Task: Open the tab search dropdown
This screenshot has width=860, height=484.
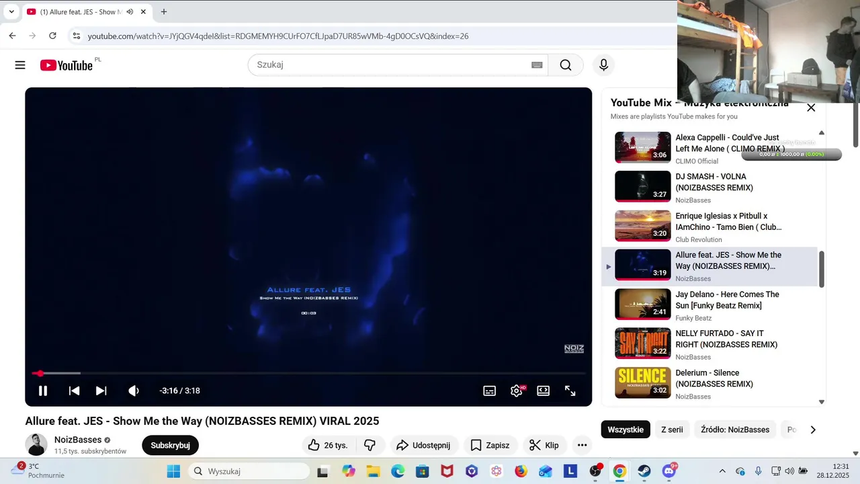Action: coord(11,11)
